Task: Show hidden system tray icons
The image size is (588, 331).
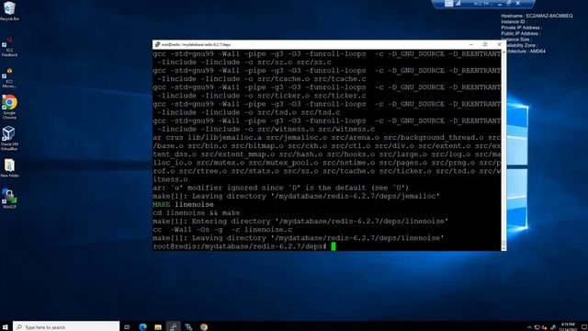Action: 529,327
